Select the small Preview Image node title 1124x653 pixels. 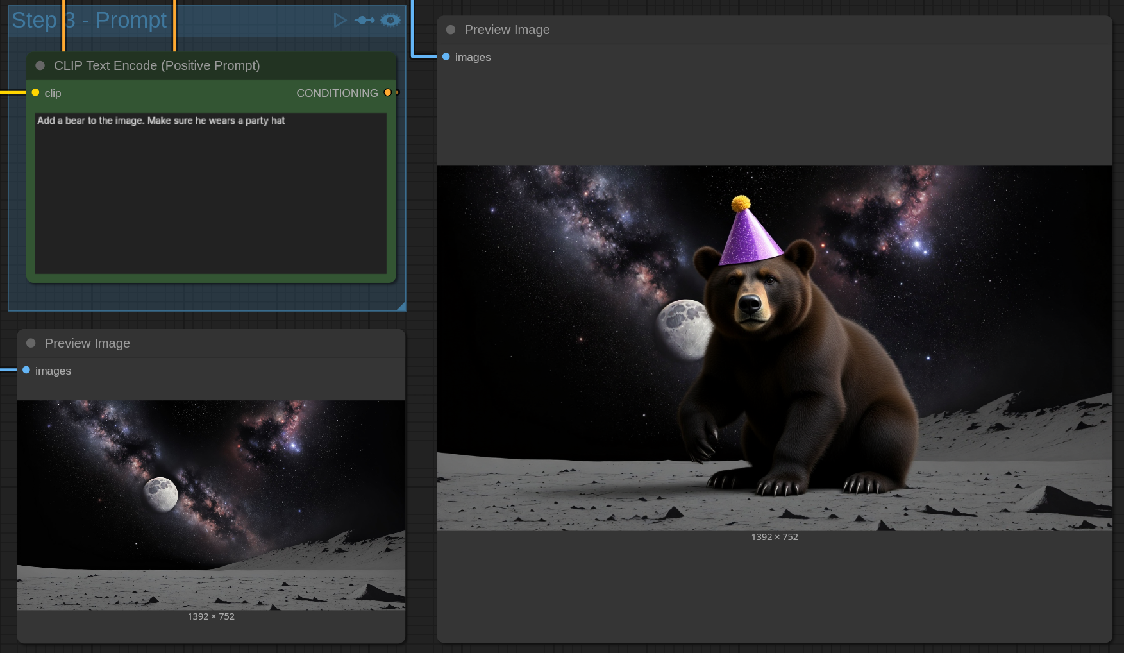pyautogui.click(x=87, y=343)
